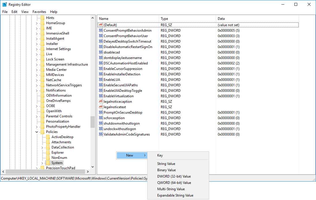Image resolution: width=316 pixels, height=200 pixels.
Task: Choose DWORD (32-bit) Value from the submenu
Action: 178,176
